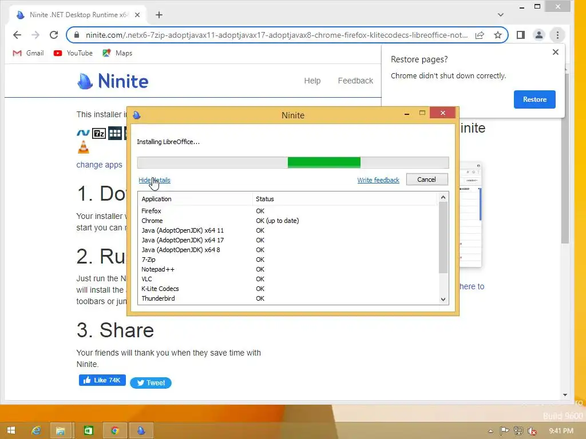Viewport: 586px width, 439px height.
Task: Open the Windows Start button
Action: click(11, 430)
